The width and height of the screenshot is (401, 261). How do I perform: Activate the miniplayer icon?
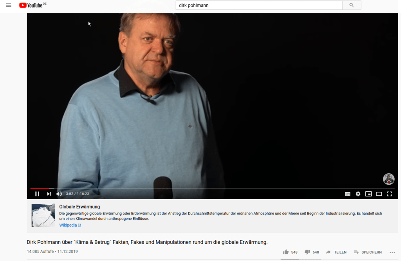(368, 194)
